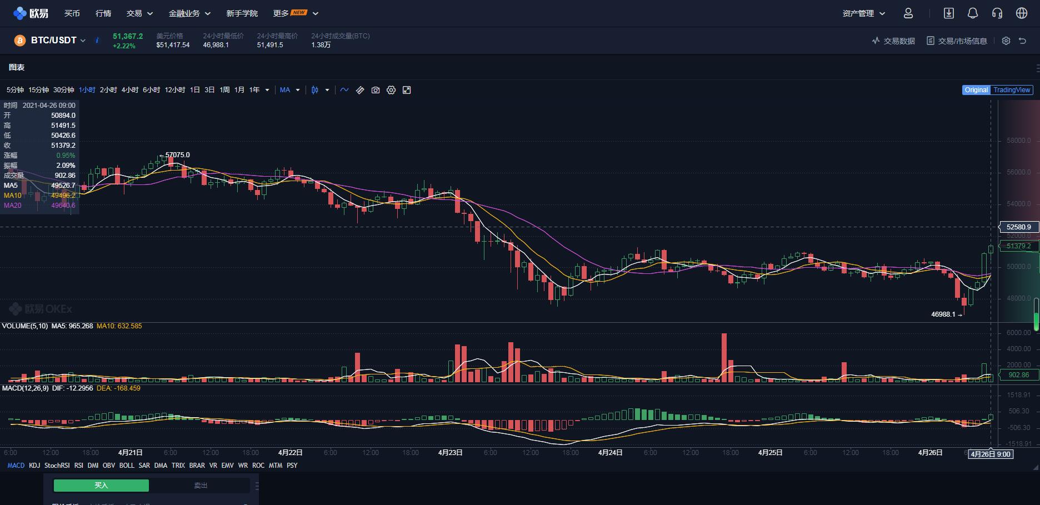Open the MA indicator dropdown
1040x505 pixels.
coord(289,89)
